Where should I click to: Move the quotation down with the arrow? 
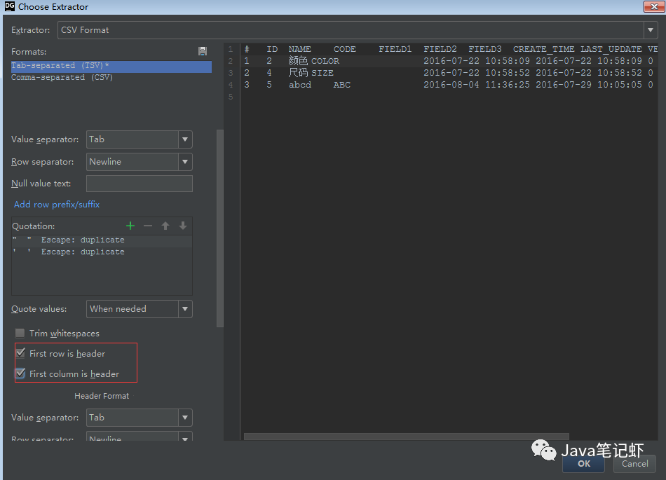click(x=183, y=226)
